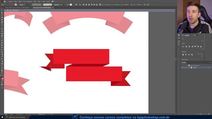
Task: Switch to the Camadas panel tab
Action: coord(184,62)
